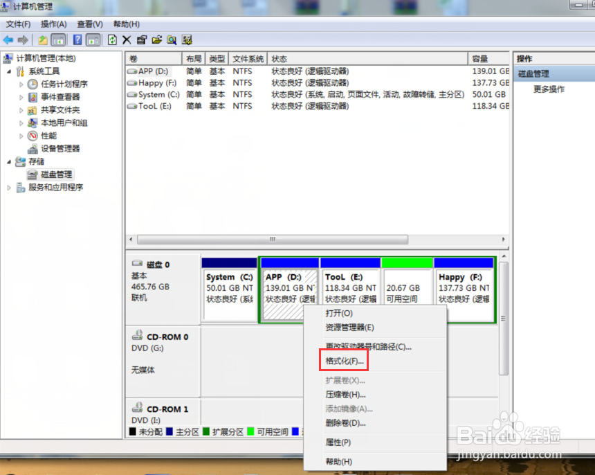Select 格式化(F) in the context menu
The width and height of the screenshot is (595, 475).
343,360
